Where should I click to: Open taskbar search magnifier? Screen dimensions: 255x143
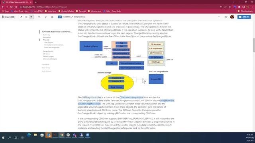(x=10, y=137)
